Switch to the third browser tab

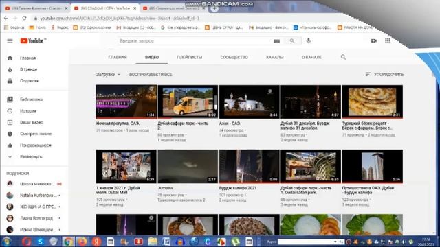click(x=173, y=8)
